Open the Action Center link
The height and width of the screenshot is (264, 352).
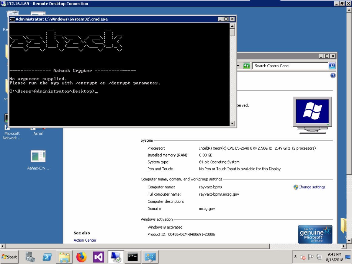pyautogui.click(x=85, y=240)
